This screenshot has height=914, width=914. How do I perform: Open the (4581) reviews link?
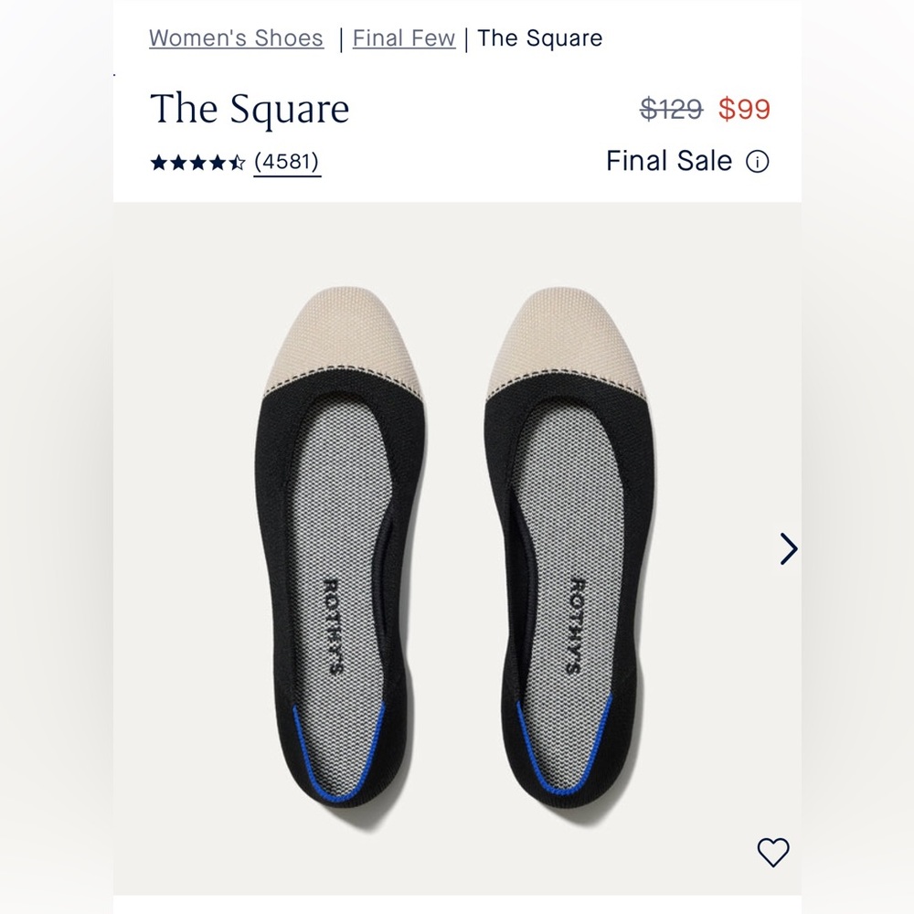click(287, 162)
